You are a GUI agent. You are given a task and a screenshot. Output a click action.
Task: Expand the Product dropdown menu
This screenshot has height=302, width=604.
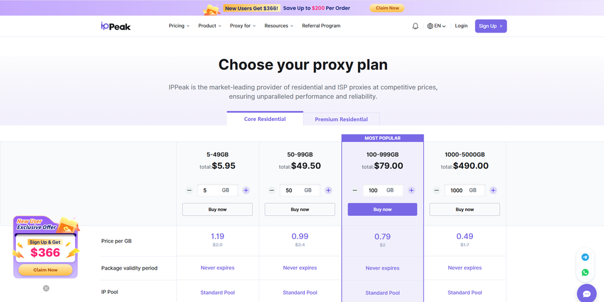coord(209,26)
